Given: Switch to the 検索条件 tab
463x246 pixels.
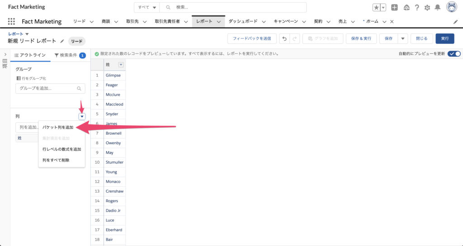Looking at the screenshot, I should pyautogui.click(x=70, y=55).
